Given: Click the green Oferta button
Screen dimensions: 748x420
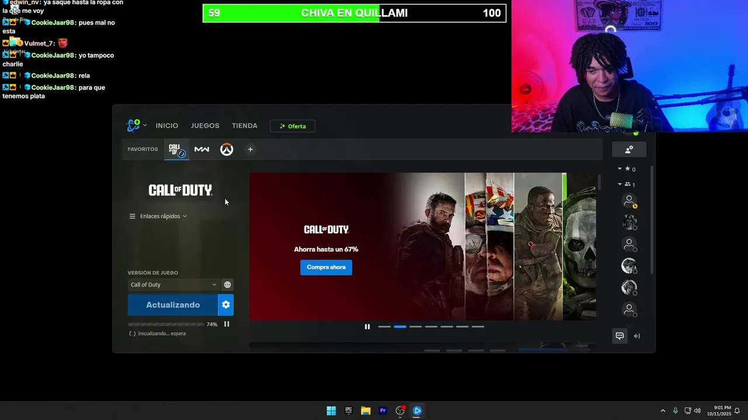Looking at the screenshot, I should [293, 126].
